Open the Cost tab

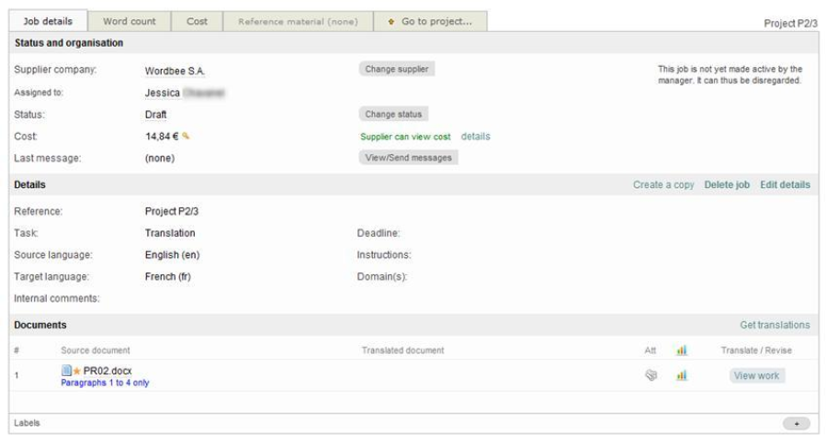click(198, 21)
